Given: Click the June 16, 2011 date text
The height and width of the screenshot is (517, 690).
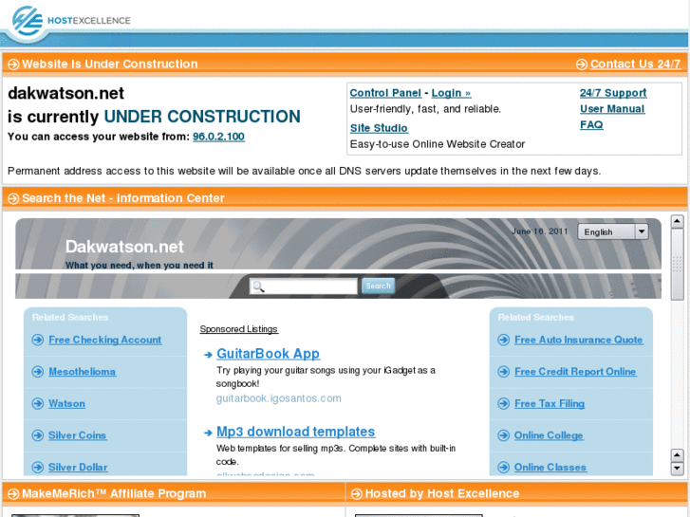Looking at the screenshot, I should [x=540, y=231].
